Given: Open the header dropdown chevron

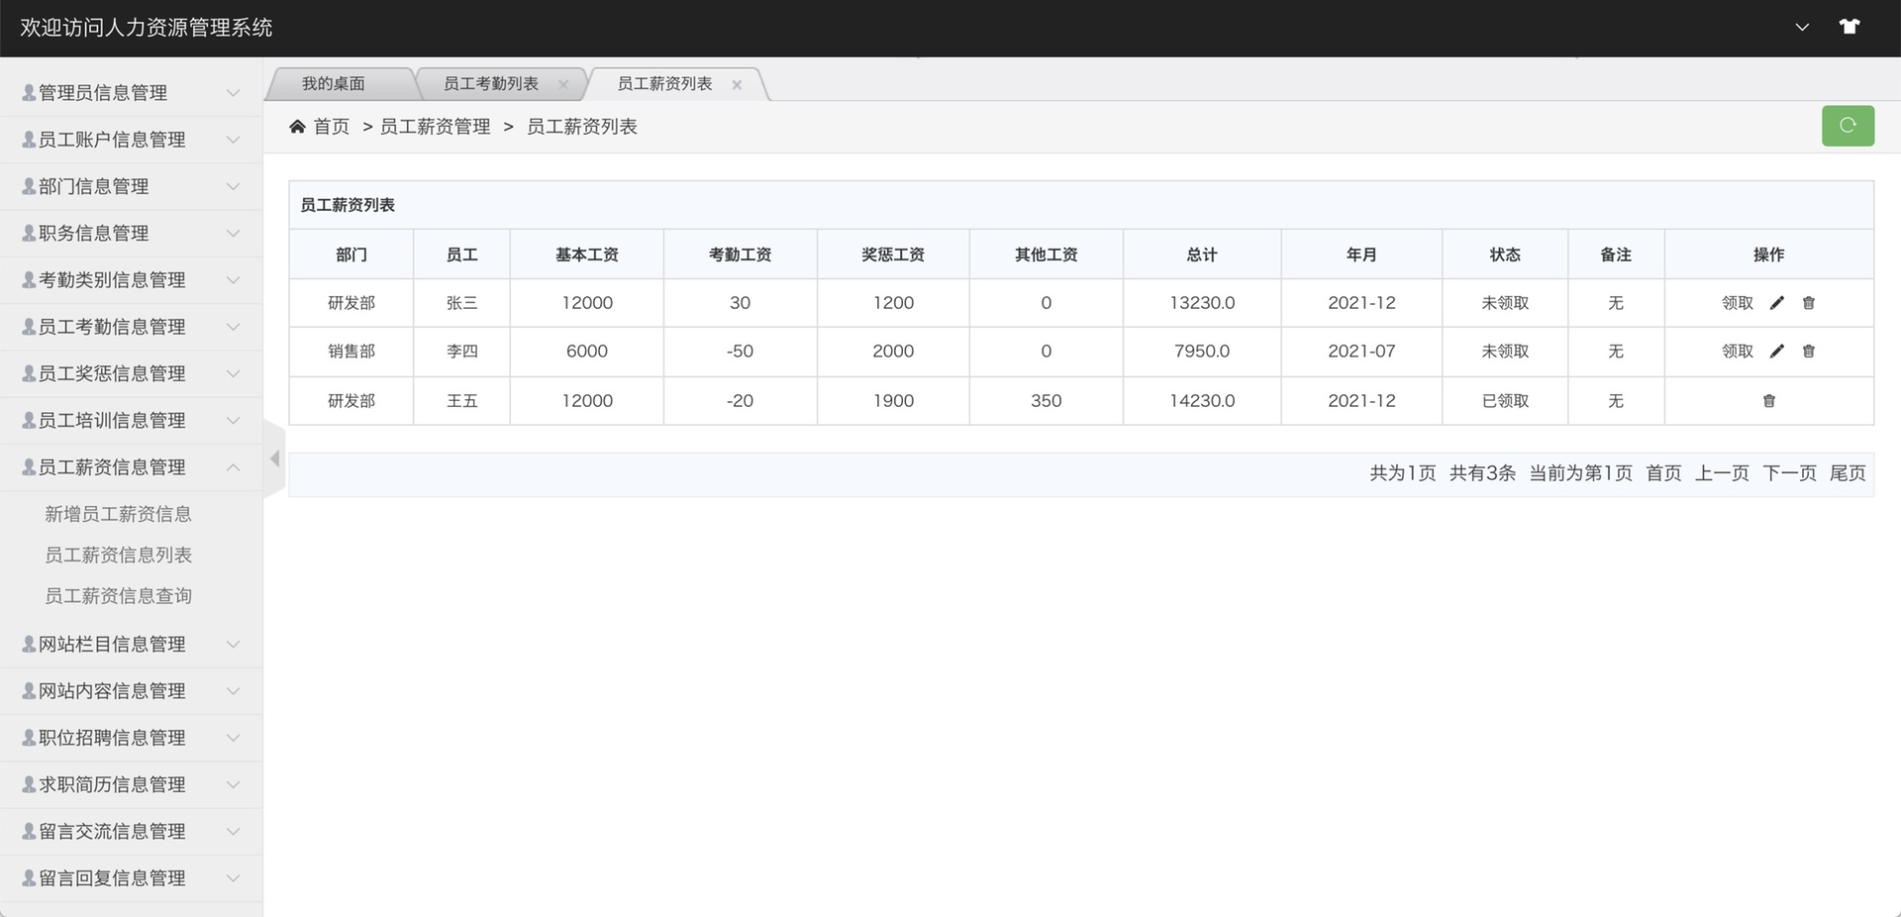Looking at the screenshot, I should click(1802, 27).
